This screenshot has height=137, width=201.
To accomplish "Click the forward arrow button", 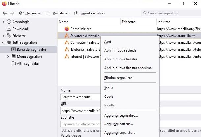I will (12, 13).
